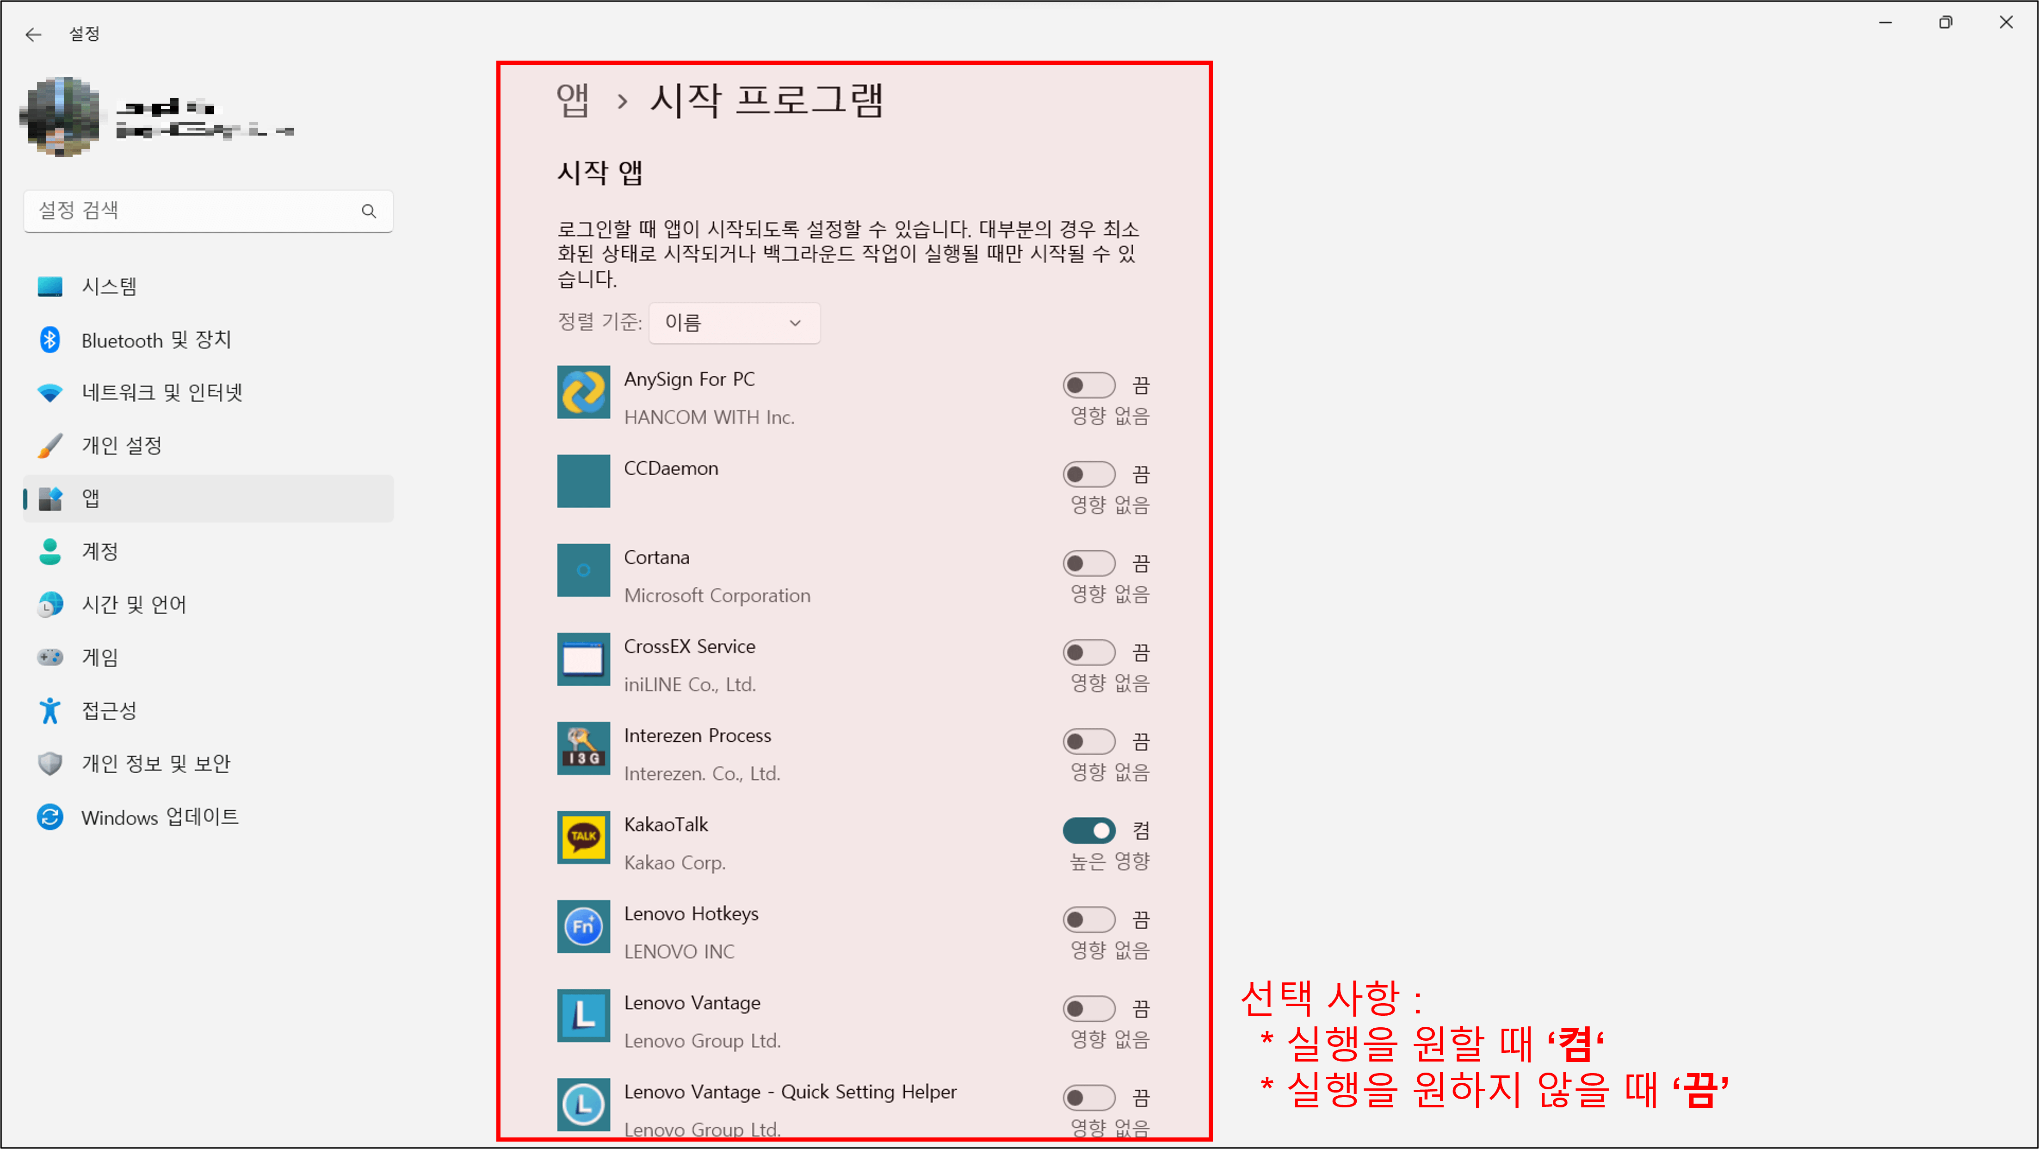The width and height of the screenshot is (2039, 1149).
Task: Click the 시작 앱 heading
Action: coord(600,173)
